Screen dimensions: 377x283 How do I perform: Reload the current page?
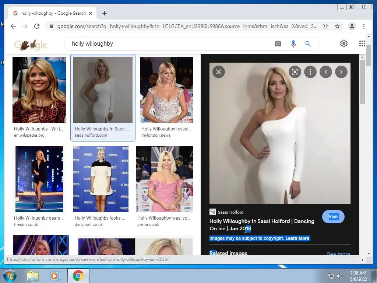pyautogui.click(x=37, y=26)
